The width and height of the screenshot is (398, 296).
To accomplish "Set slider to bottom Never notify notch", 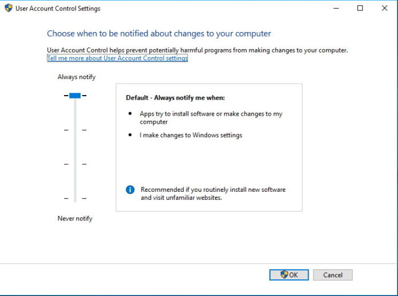I will pos(75,198).
